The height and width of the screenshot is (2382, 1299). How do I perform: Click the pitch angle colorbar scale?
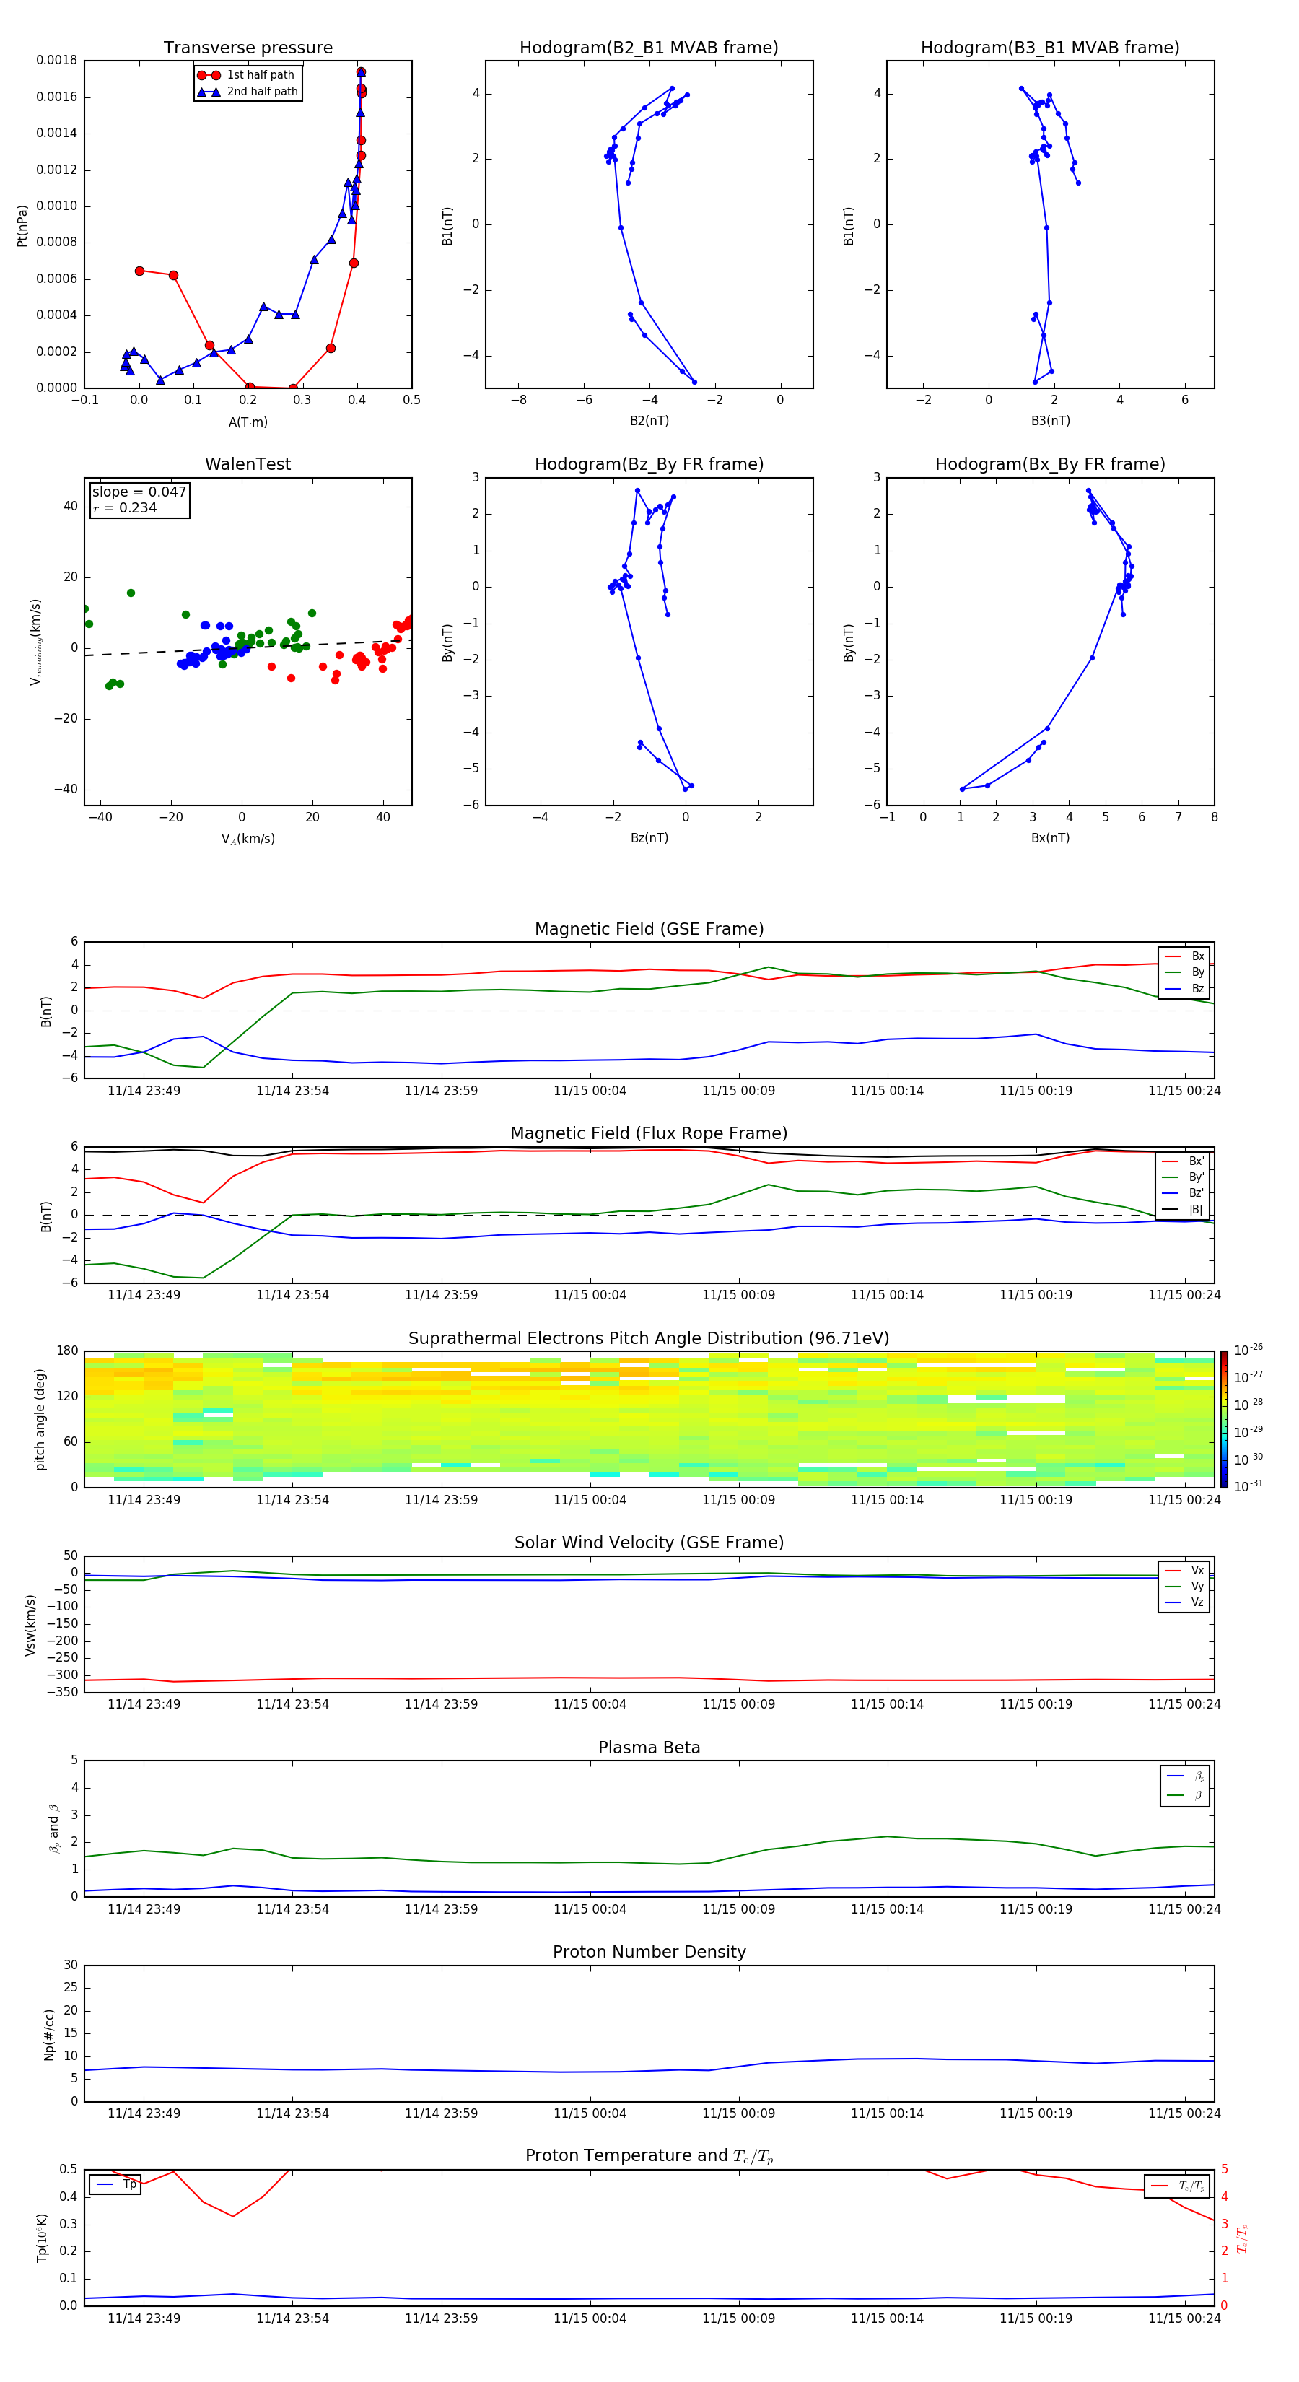coord(1224,1419)
